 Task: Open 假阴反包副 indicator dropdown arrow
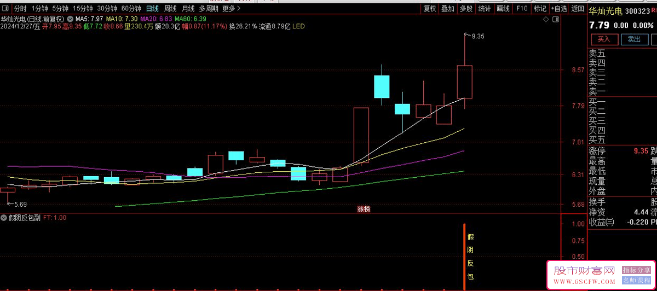coord(4,218)
